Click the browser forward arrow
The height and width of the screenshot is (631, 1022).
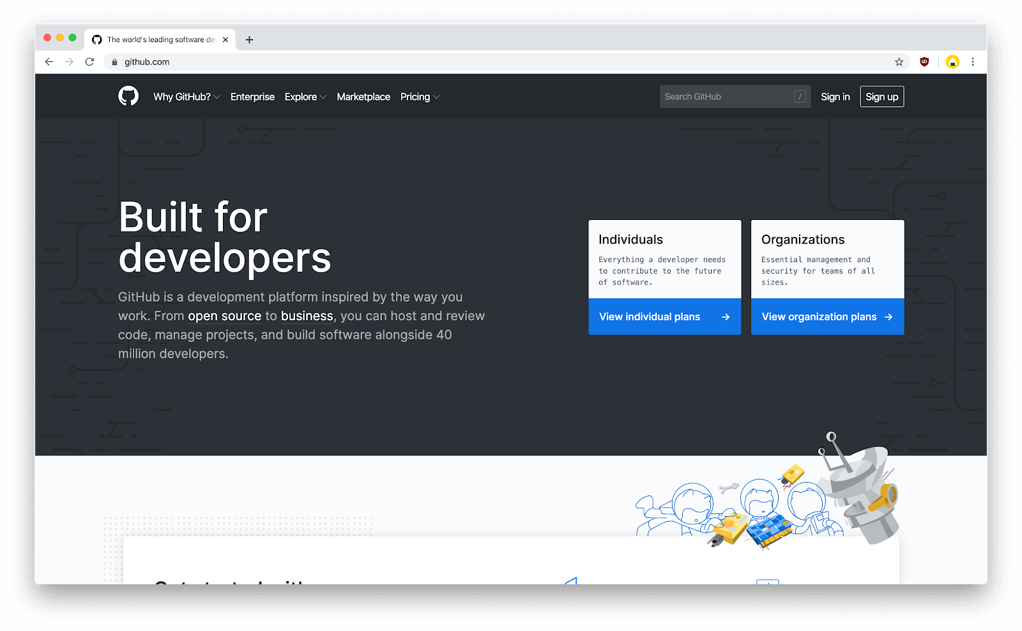[x=70, y=62]
